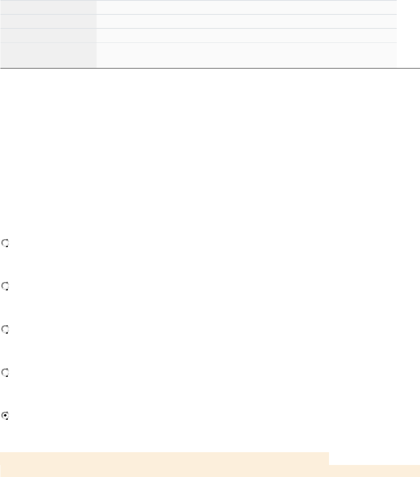The height and width of the screenshot is (477, 420).
Task: Click the second row's gray label cell
Action: tap(48, 21)
